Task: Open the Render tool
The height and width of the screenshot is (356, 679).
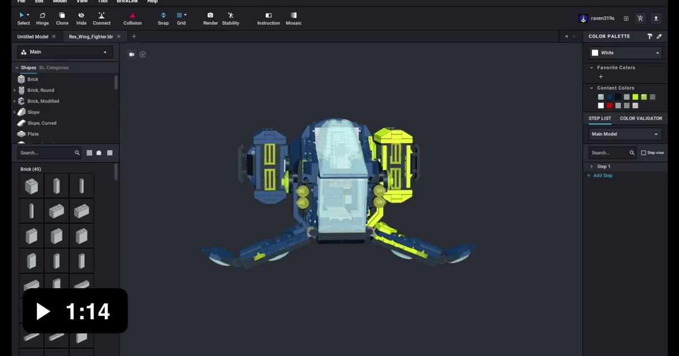Action: (210, 19)
